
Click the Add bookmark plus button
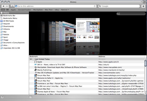point(12,6)
